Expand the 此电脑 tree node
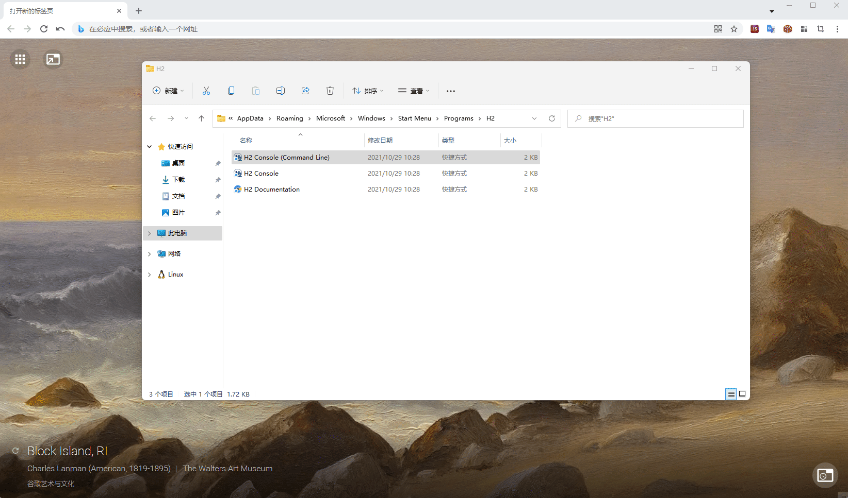This screenshot has height=498, width=848. [150, 233]
